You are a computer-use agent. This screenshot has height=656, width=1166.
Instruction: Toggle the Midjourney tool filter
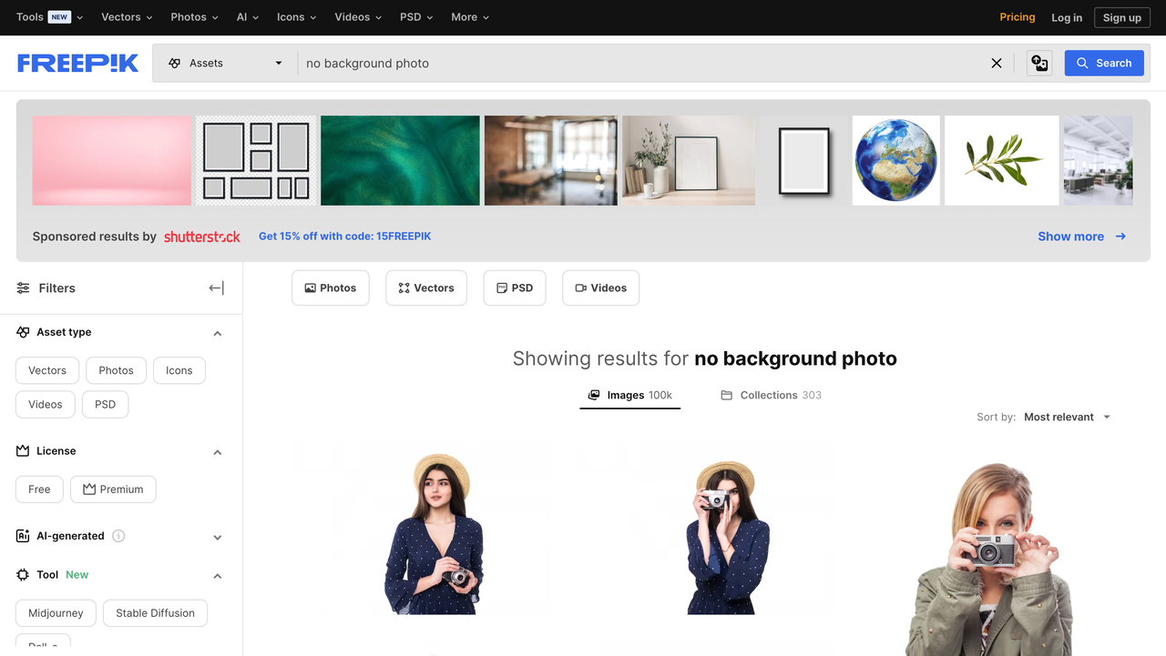coord(55,612)
